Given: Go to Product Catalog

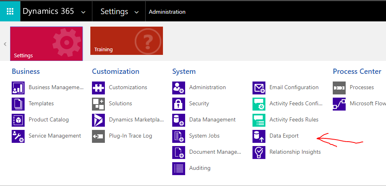Looking at the screenshot, I should click(49, 120).
